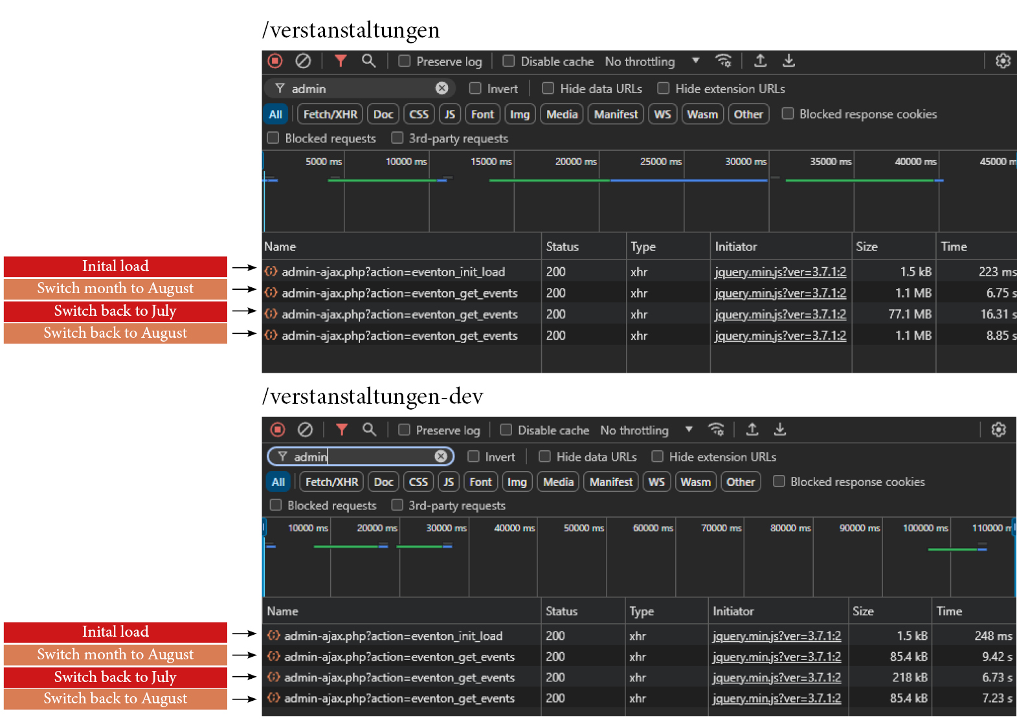Image resolution: width=1017 pixels, height=726 pixels.
Task: Select Other filter in bottom panel
Action: point(741,481)
